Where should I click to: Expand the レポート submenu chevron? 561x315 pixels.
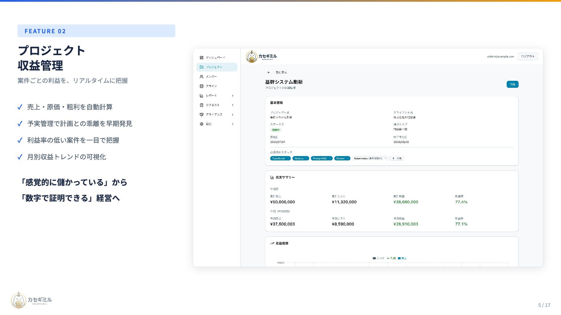click(x=233, y=96)
